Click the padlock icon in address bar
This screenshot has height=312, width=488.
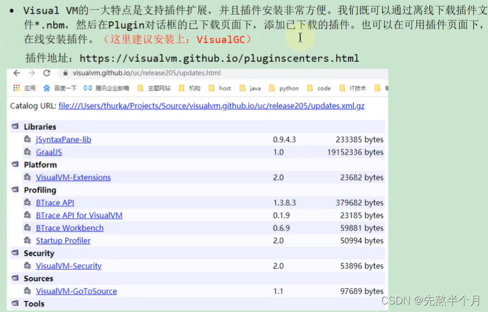65,73
